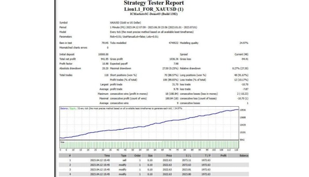Click the Type column header
Image resolution: width=309 pixels, height=177 pixels.
pos(124,155)
